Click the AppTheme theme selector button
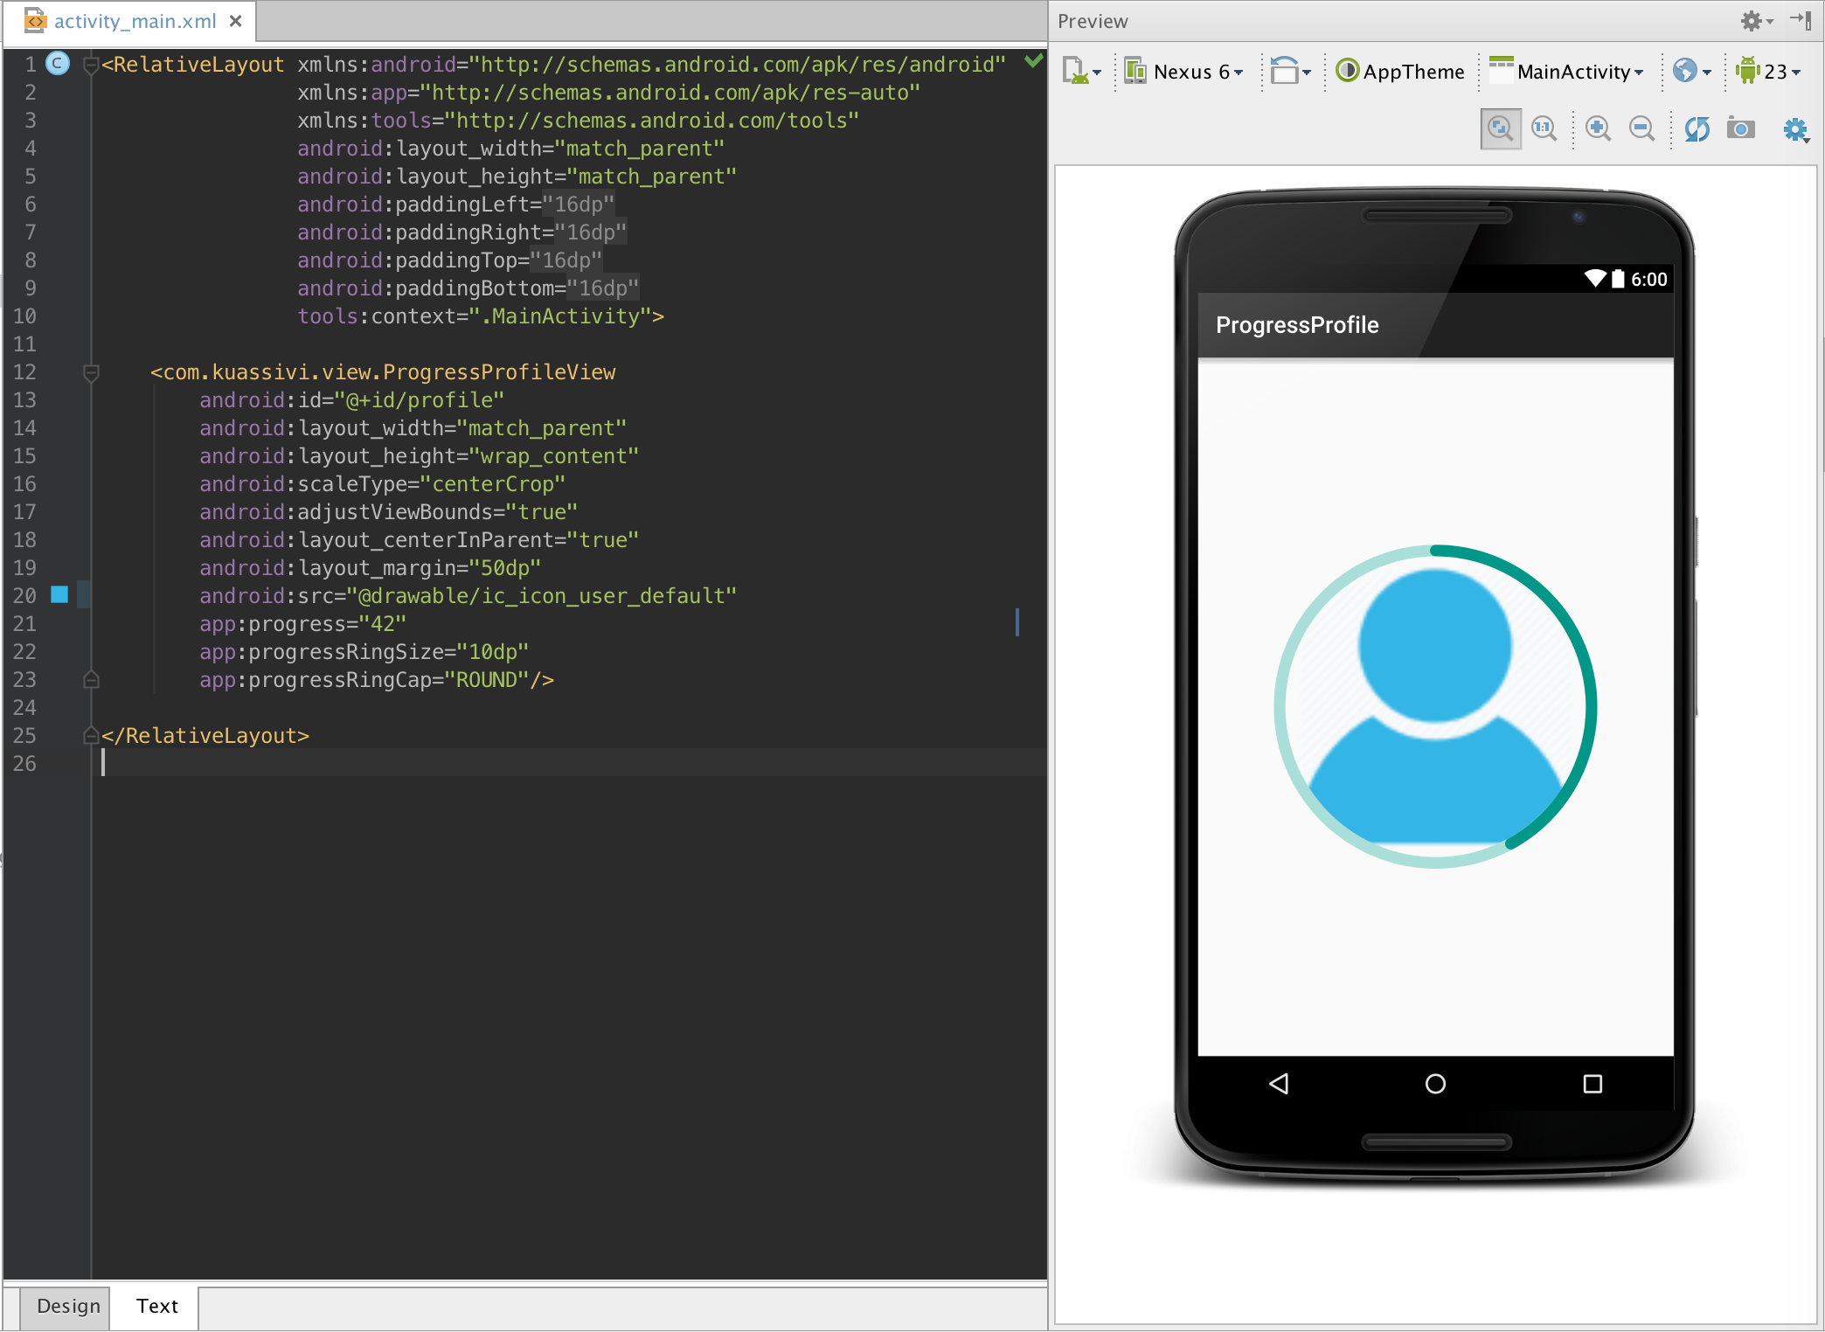Image resolution: width=1825 pixels, height=1332 pixels. pos(1401,72)
